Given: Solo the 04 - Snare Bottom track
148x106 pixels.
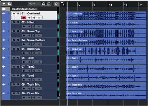Looking at the screenshot, I should coord(18,40).
